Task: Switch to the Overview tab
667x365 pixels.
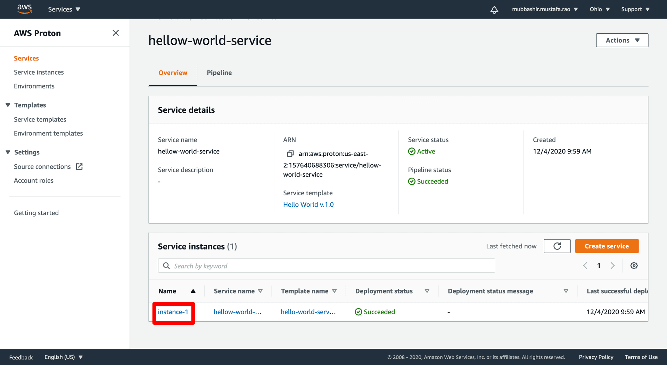Action: tap(173, 73)
